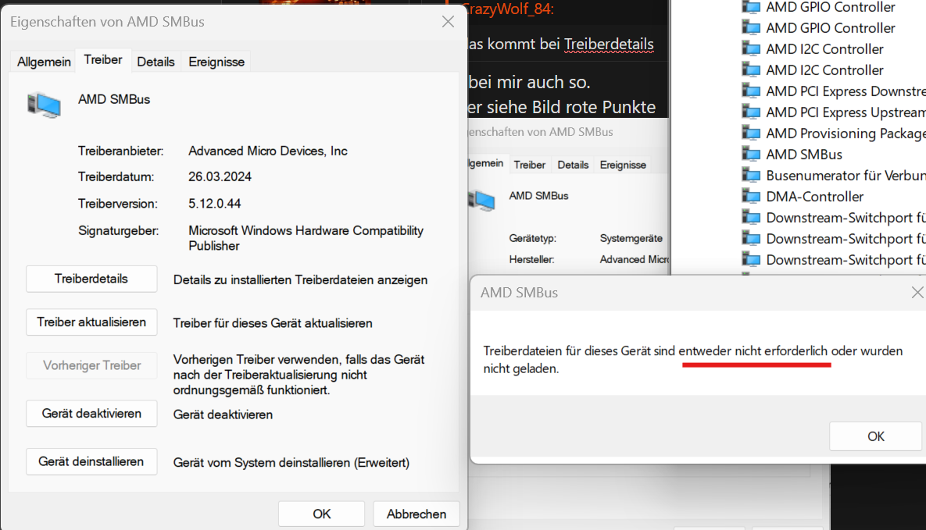Click icon of AMD PCI Express Downstream entry
Viewport: 926px width, 530px height.
[751, 91]
